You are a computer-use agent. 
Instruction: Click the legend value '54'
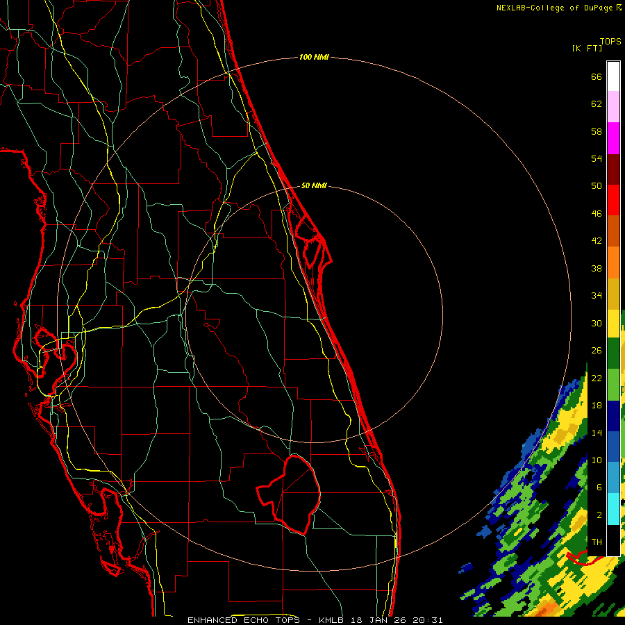597,158
